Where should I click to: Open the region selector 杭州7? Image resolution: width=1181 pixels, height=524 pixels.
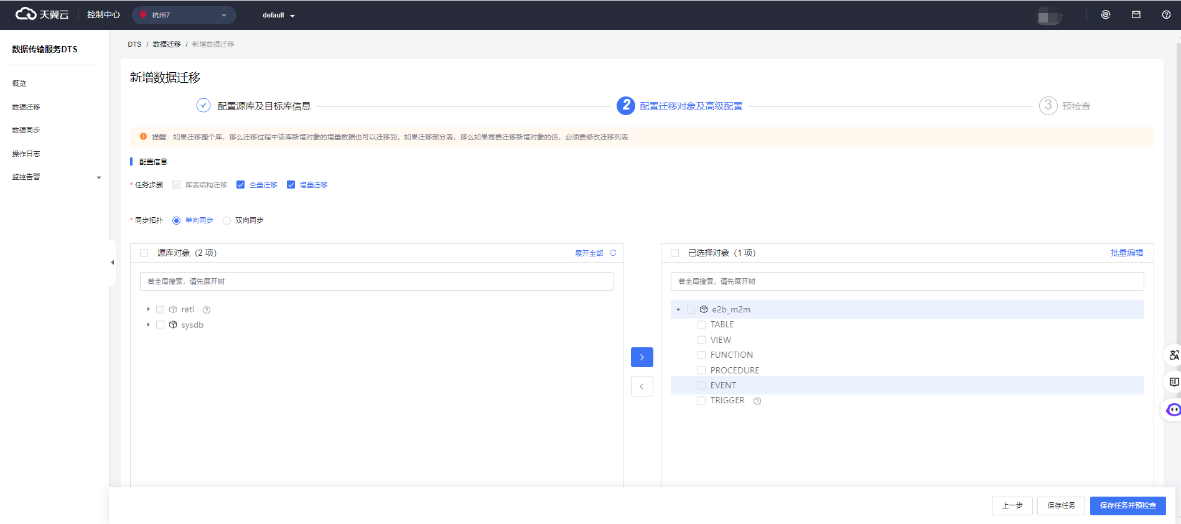point(184,15)
